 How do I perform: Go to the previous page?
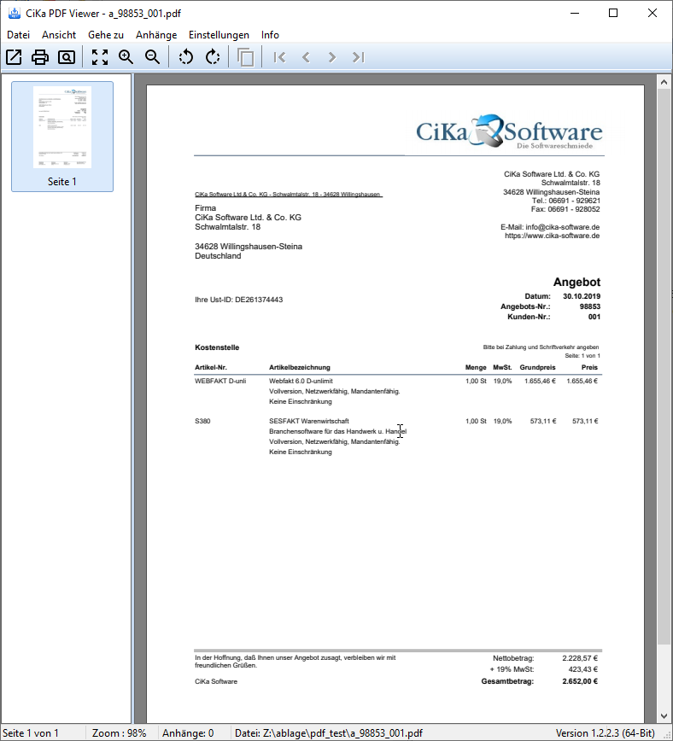[x=306, y=57]
